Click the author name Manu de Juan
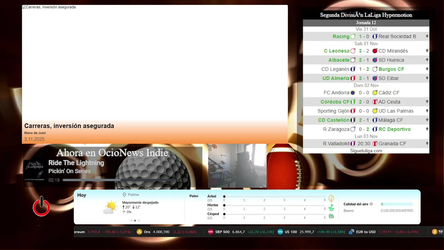Screen dimensions: 444x250 (35, 133)
